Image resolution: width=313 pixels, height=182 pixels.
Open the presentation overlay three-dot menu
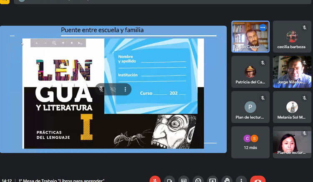125,89
